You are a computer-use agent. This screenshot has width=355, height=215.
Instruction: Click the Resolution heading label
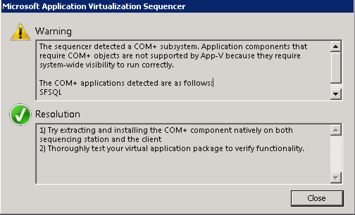[57, 114]
